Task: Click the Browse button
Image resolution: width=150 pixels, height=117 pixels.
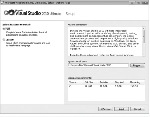Action: pyautogui.click(x=137, y=65)
